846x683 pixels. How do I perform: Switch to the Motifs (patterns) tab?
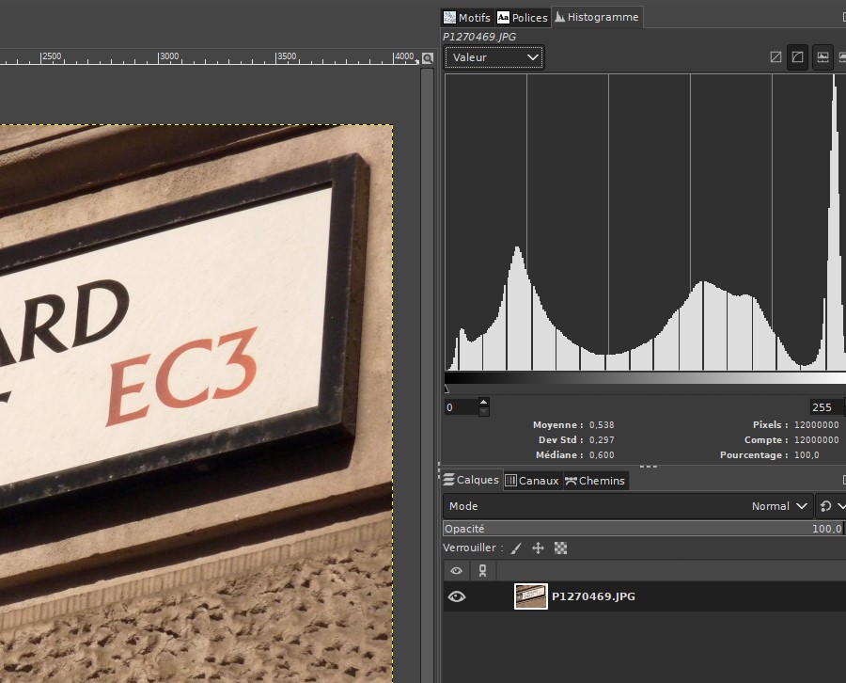(467, 18)
